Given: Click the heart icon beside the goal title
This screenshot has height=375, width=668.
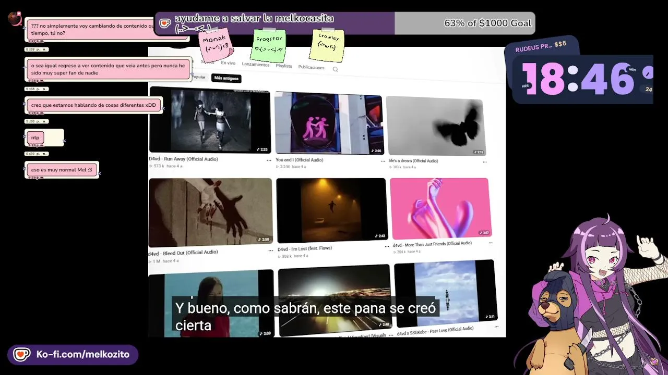Looking at the screenshot, I should point(165,23).
